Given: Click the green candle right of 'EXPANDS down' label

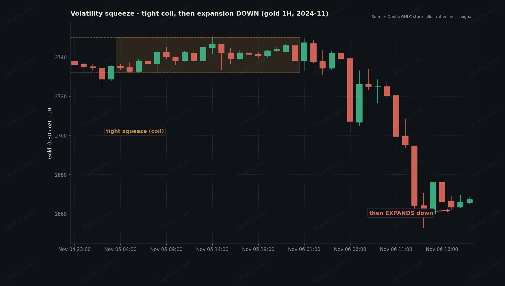Looking at the screenshot, I should tap(433, 198).
